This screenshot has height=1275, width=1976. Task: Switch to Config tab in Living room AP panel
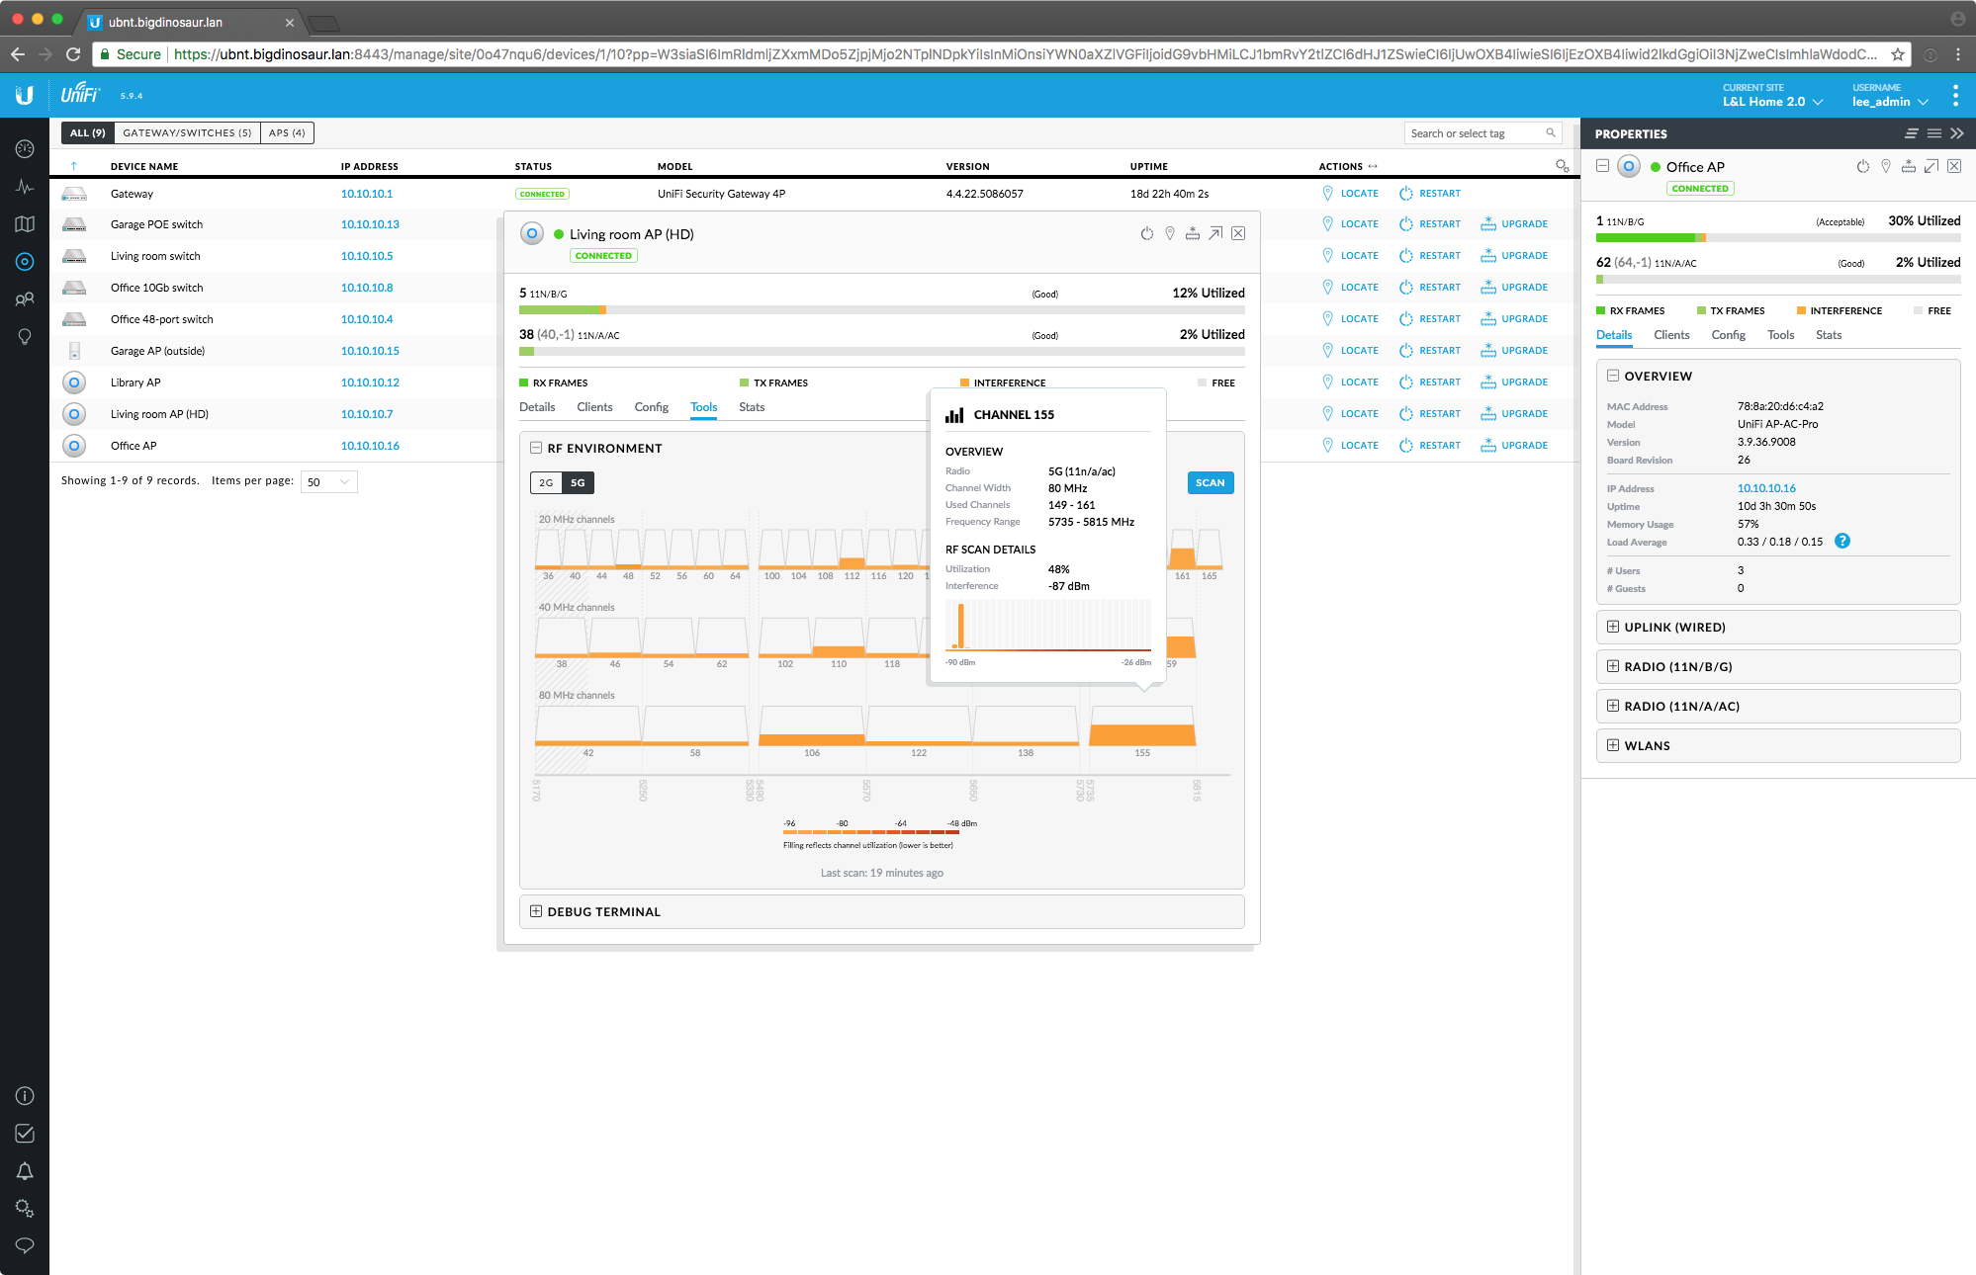651,407
